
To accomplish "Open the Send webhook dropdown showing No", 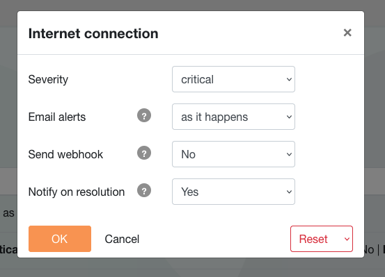I will 233,154.
